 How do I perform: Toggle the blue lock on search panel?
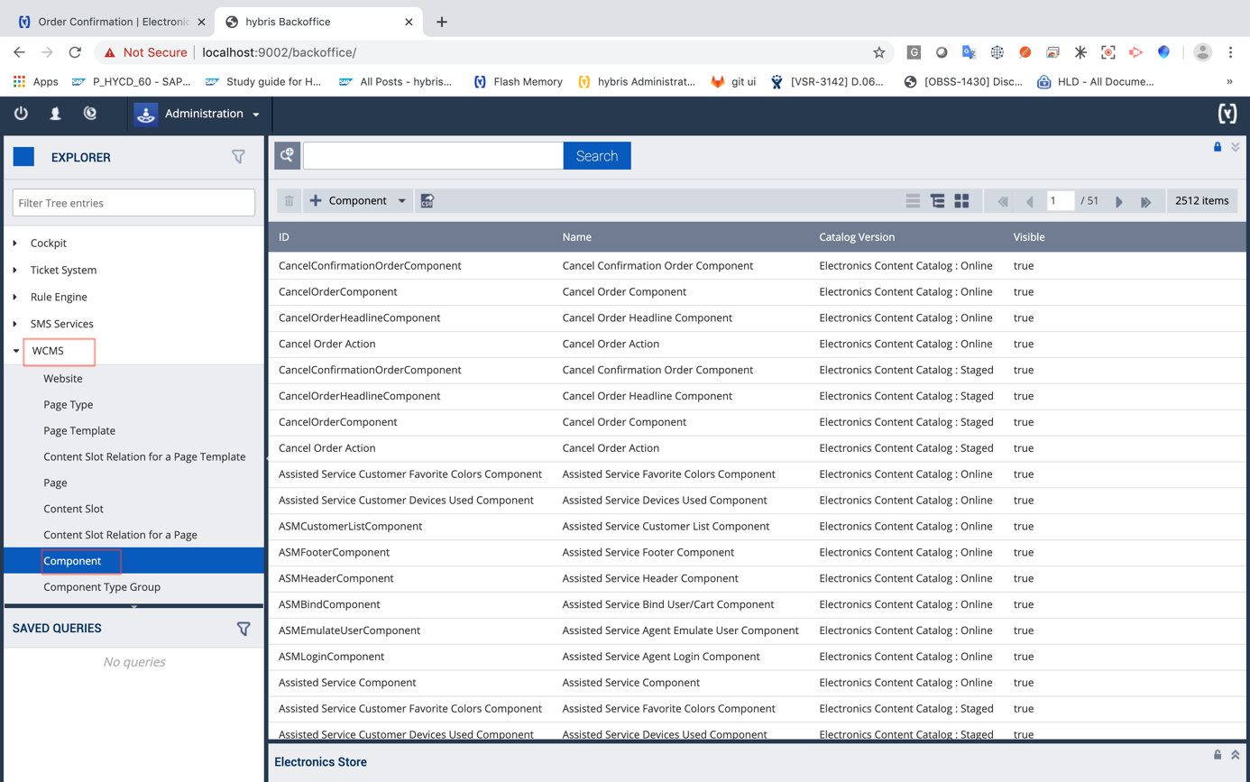tap(1217, 147)
